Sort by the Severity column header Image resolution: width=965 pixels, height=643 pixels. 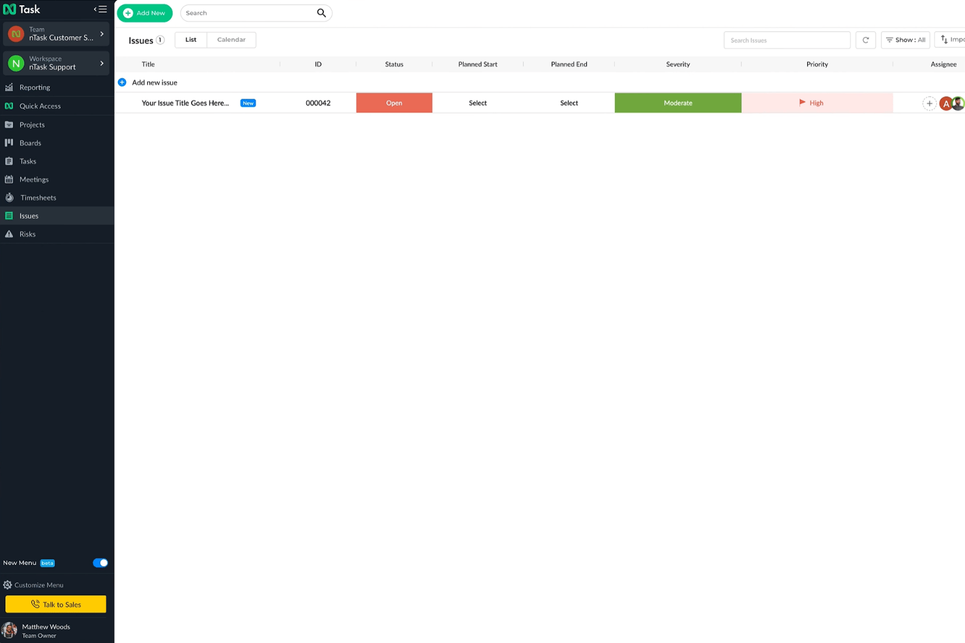[678, 64]
